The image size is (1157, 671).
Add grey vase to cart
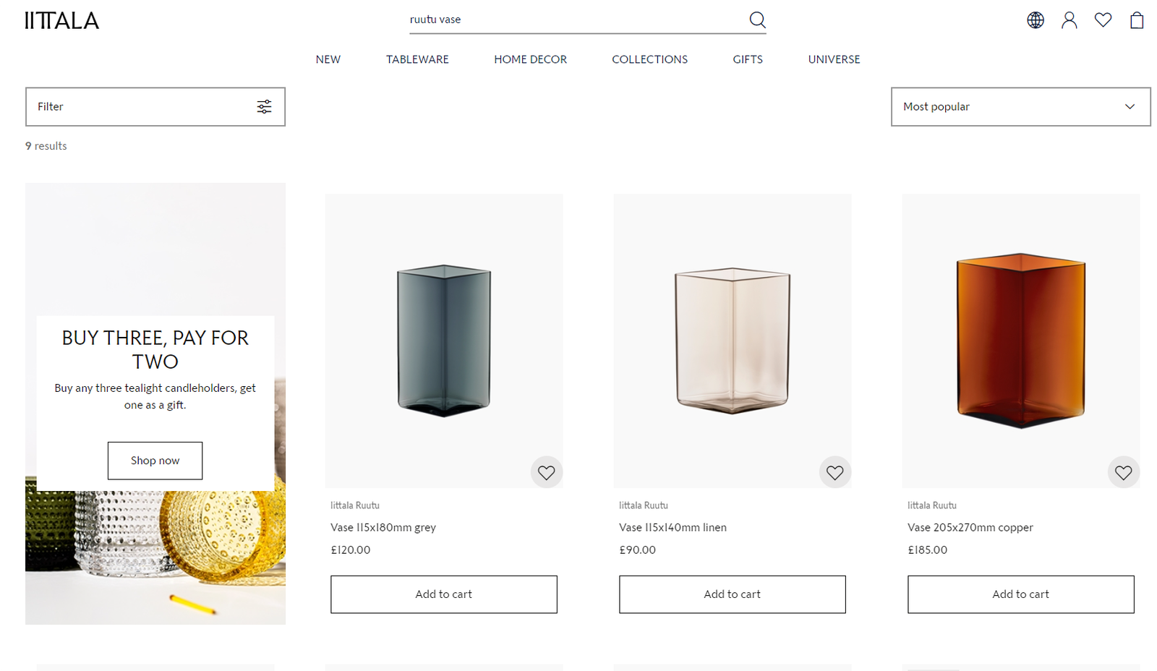443,594
